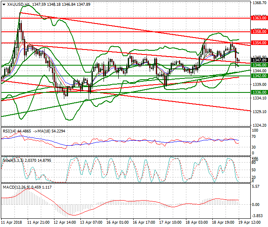Select the 18 Apr 19:00 time label
The width and height of the screenshot is (268, 227).
tap(223, 222)
